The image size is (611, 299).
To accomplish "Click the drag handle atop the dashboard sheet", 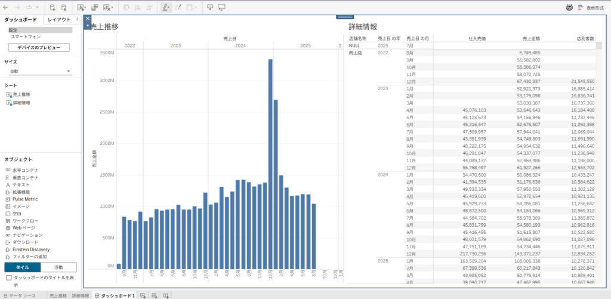I will click(x=345, y=17).
